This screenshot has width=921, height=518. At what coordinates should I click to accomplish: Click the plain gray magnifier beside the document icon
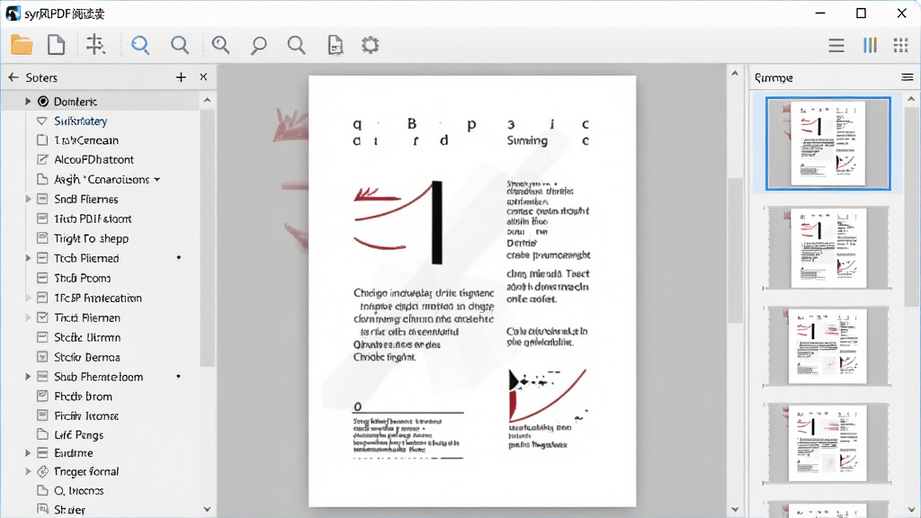[297, 45]
